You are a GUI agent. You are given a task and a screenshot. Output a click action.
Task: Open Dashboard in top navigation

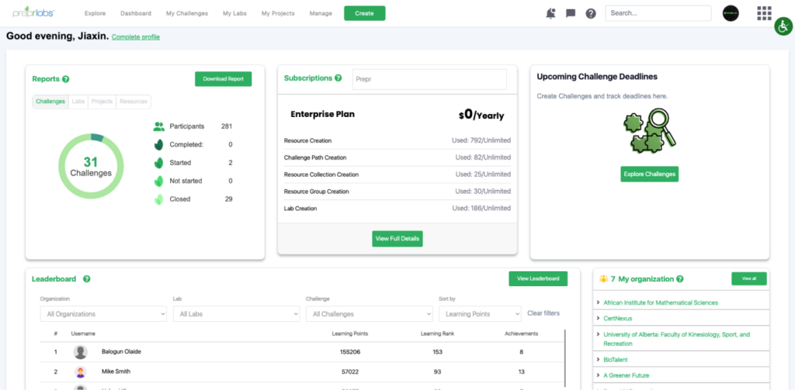[x=135, y=14]
